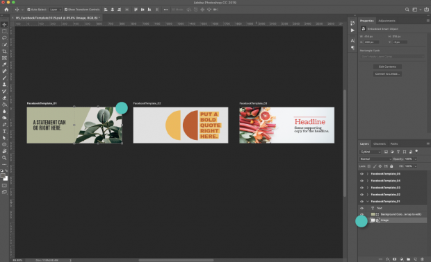The height and width of the screenshot is (262, 431).
Task: Select the Layers tab
Action: pos(364,143)
